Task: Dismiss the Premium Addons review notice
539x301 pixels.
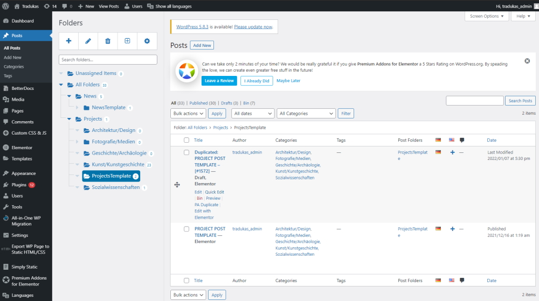Action: click(x=527, y=61)
